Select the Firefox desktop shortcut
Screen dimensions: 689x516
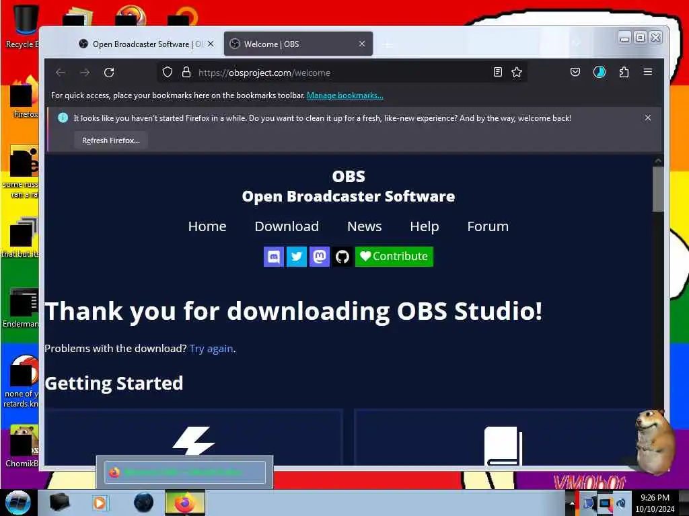pyautogui.click(x=25, y=97)
